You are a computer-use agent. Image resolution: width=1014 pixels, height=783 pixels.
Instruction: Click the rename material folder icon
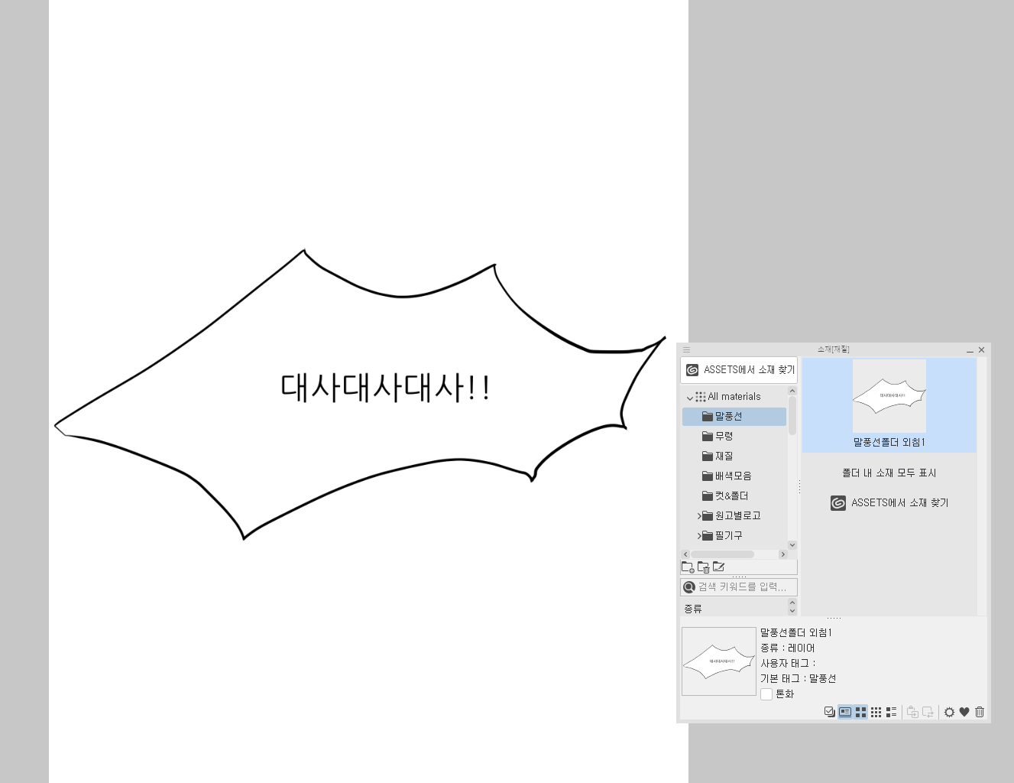point(718,567)
